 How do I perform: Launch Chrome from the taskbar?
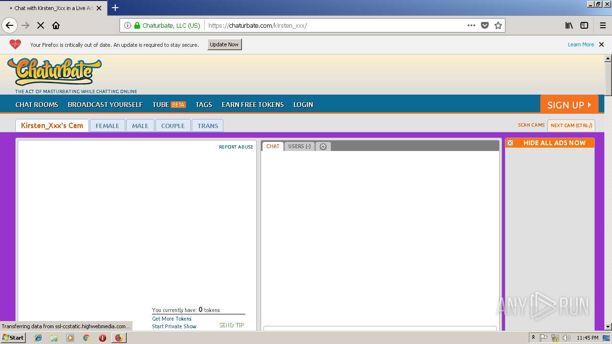coord(86,338)
